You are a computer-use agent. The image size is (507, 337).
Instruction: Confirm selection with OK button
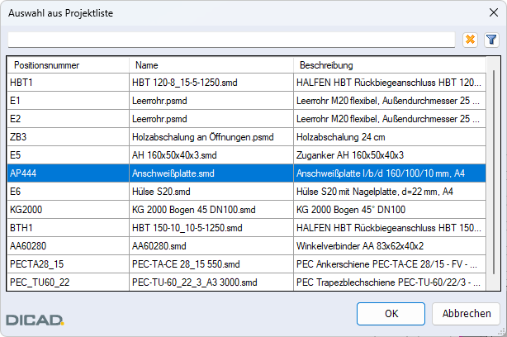point(391,314)
